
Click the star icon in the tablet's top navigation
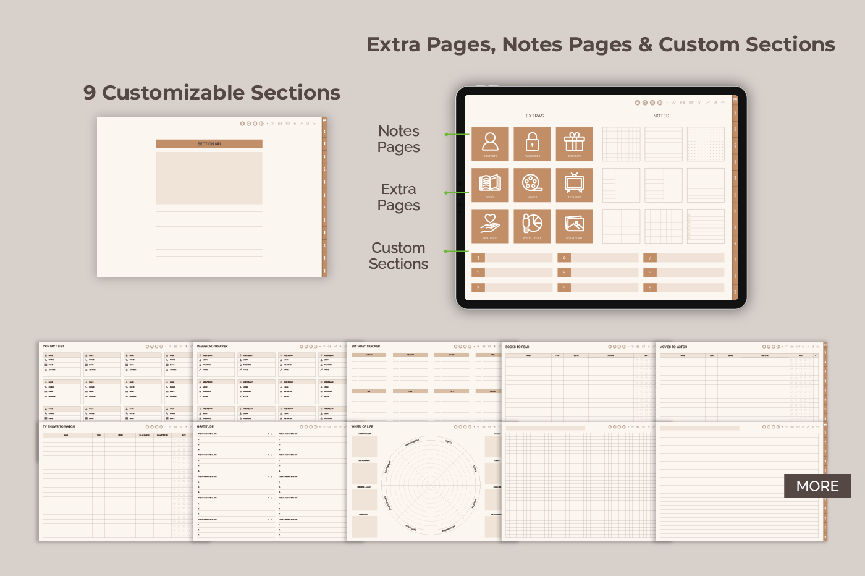point(723,103)
